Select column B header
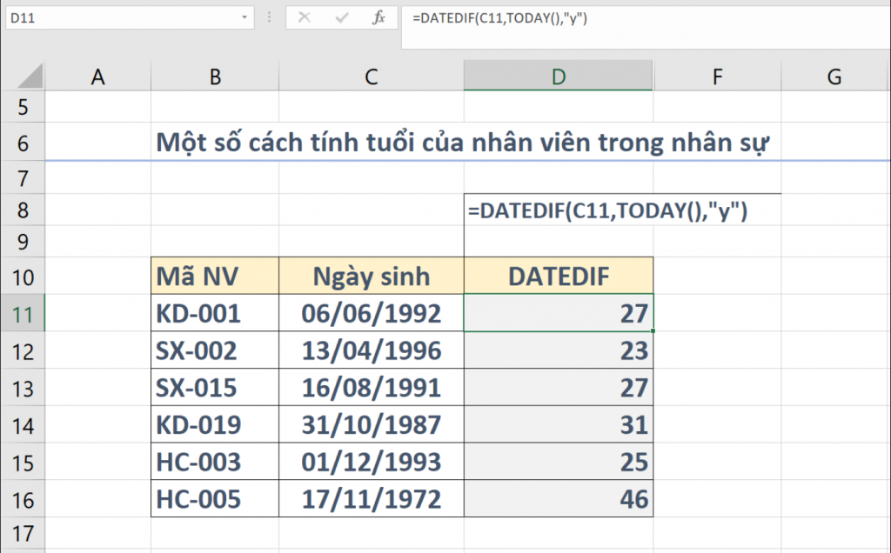Screen dimensions: 891x553 coord(215,77)
